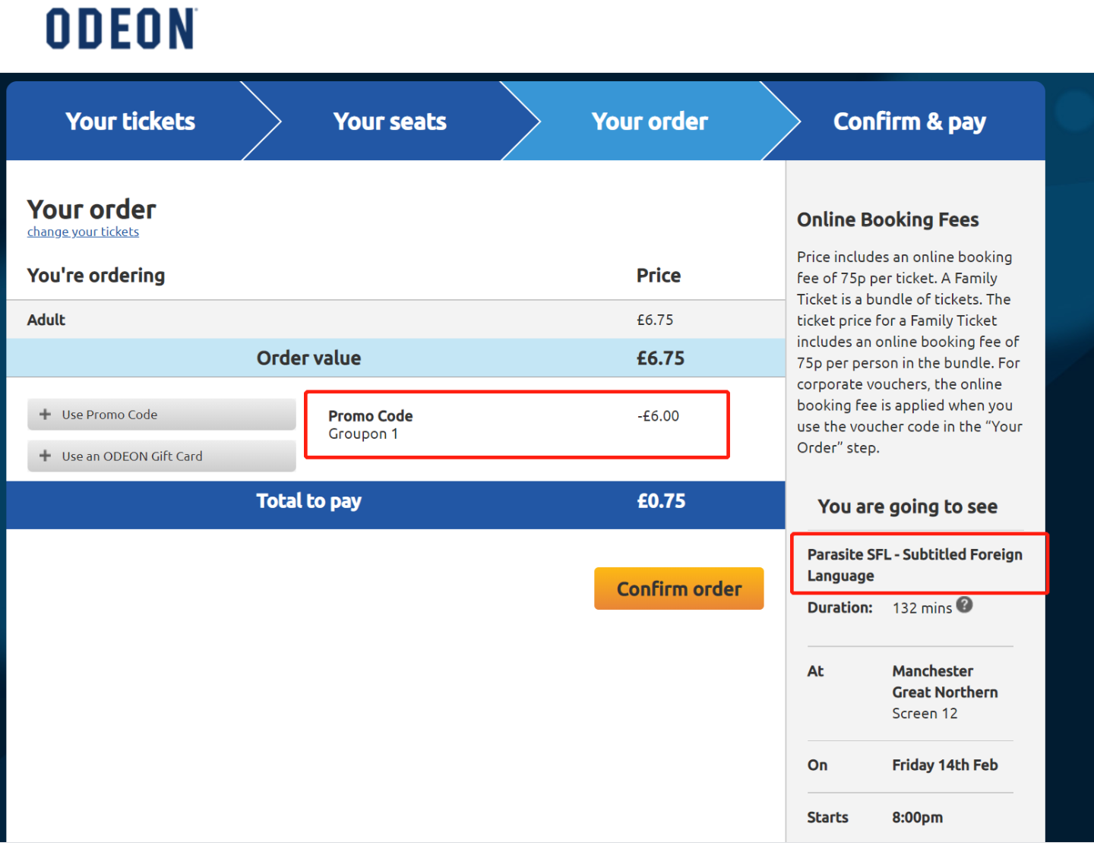The height and width of the screenshot is (852, 1094).
Task: Jump to Confirm & pay step
Action: click(909, 121)
